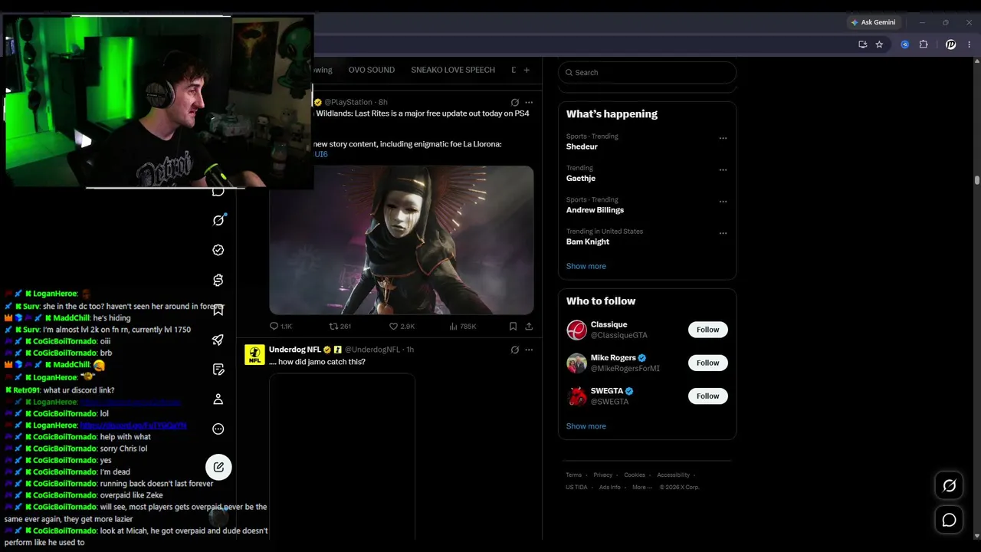Bookmark this page with the star
Viewport: 981px width, 552px height.
[879, 44]
